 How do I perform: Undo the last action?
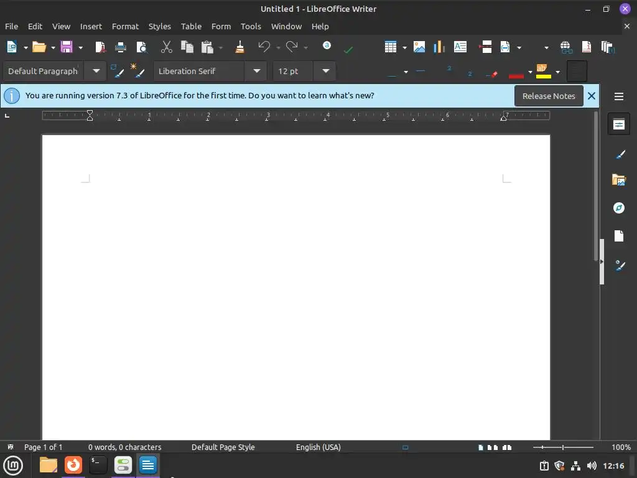[264, 47]
